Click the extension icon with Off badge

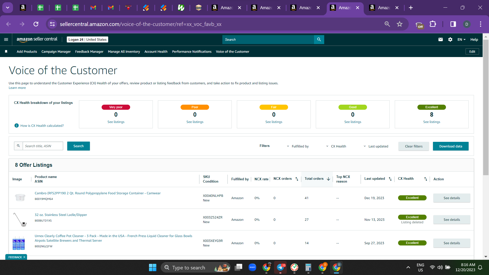tap(419, 25)
